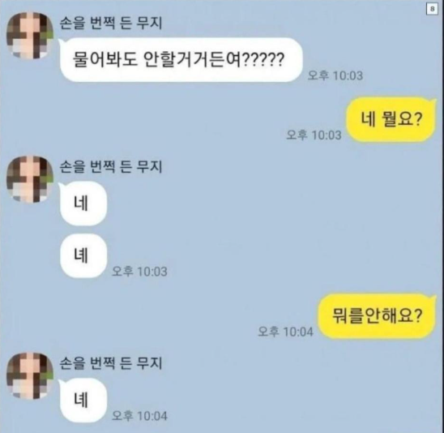Tap the '녜' bubble timestamped 오후 10:03
Viewport: 444px width, 433px height.
83,255
